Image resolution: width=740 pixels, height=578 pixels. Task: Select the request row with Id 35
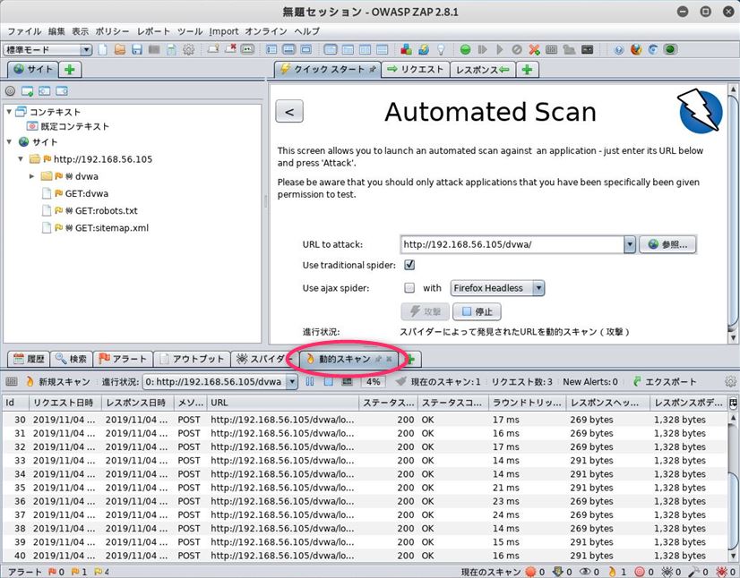pyautogui.click(x=366, y=488)
